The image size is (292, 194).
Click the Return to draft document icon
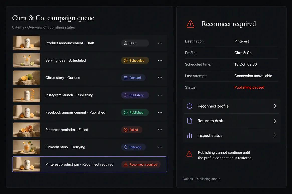tap(190, 121)
